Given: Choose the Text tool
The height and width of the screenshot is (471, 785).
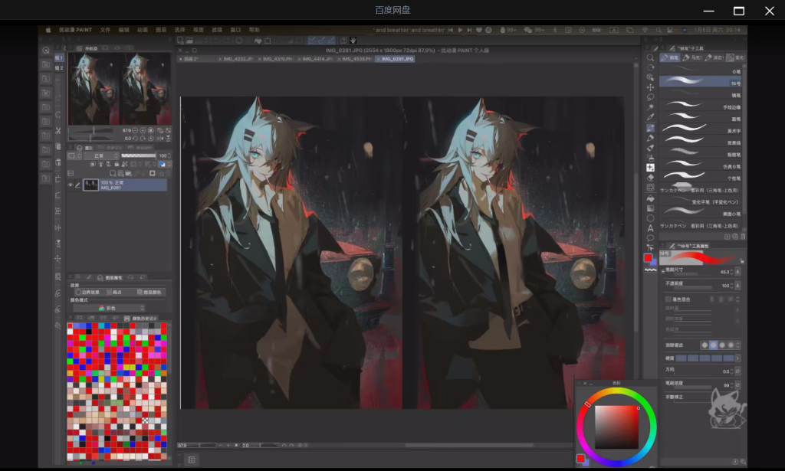Looking at the screenshot, I should tap(650, 227).
